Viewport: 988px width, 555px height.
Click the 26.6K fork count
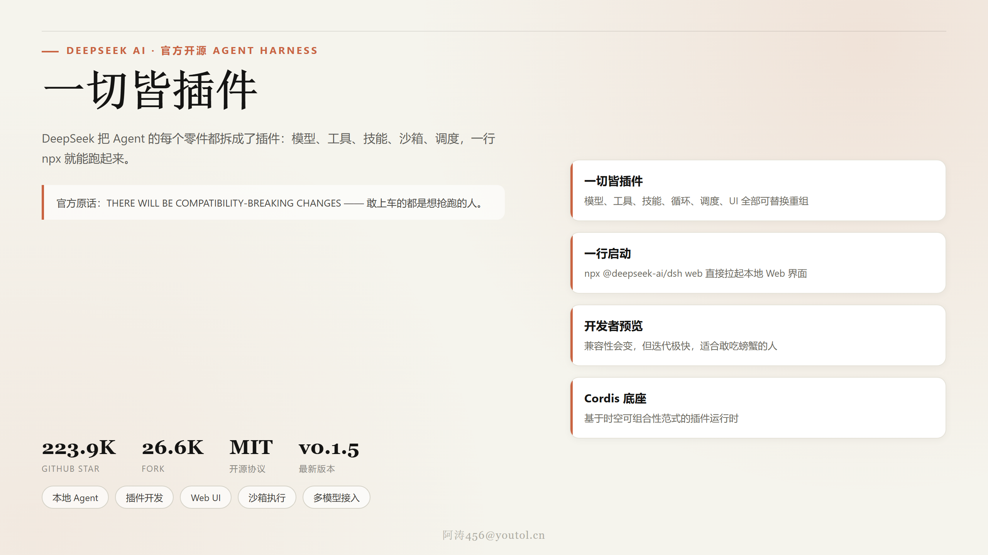pos(173,448)
